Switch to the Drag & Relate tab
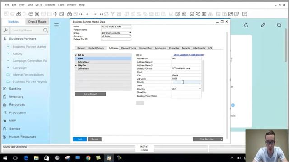The image size is (289, 162). [37, 22]
